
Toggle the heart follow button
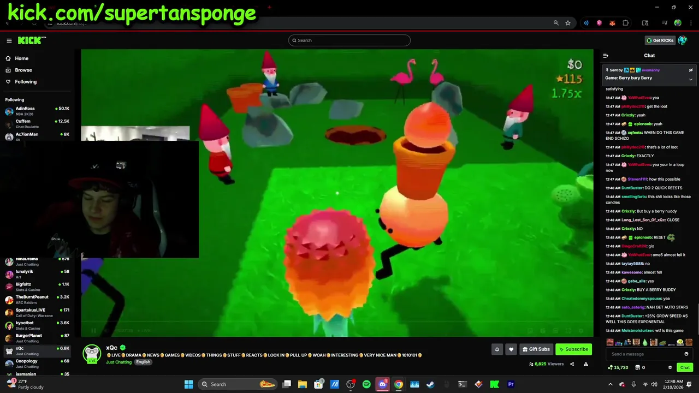[511, 349]
